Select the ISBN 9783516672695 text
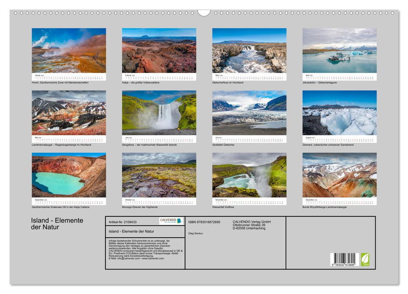This screenshot has height=294, width=408. point(205,221)
